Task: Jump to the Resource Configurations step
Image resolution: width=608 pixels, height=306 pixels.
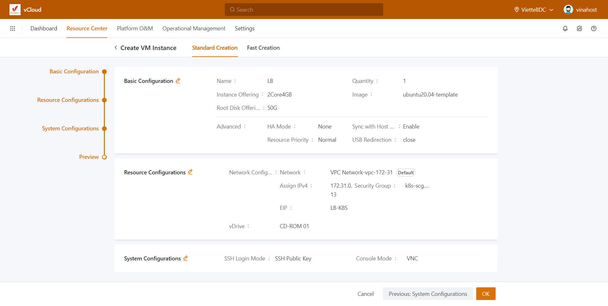Action: click(68, 100)
